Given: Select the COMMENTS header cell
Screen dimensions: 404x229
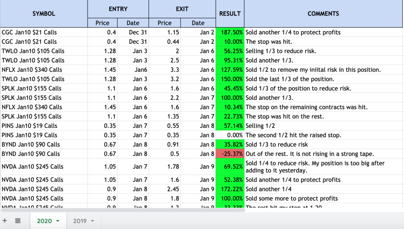Looking at the screenshot, I should tap(323, 14).
